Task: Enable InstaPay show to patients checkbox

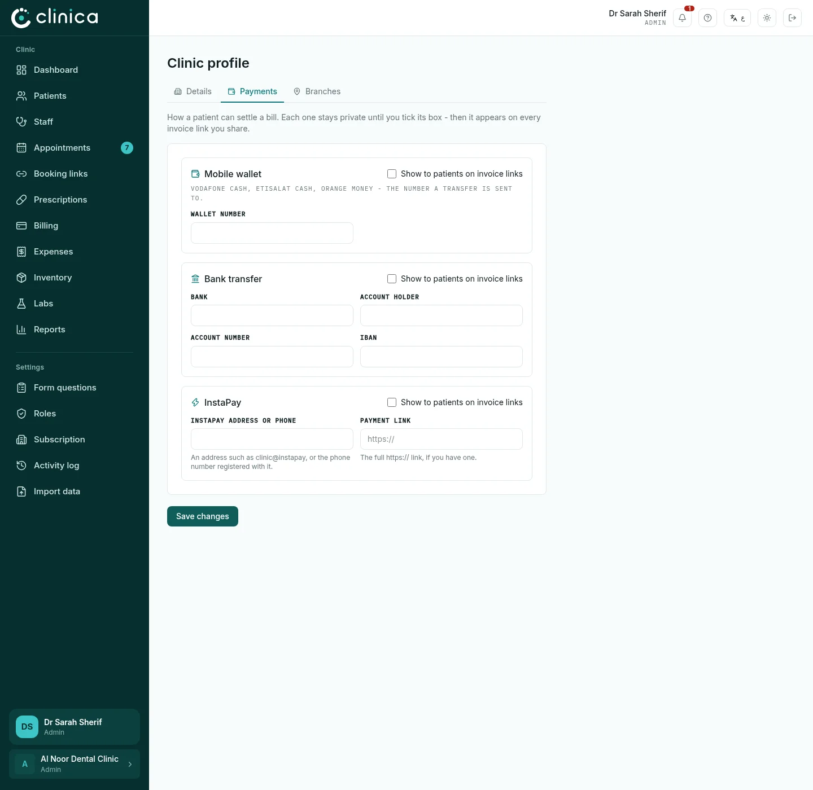Action: (392, 402)
